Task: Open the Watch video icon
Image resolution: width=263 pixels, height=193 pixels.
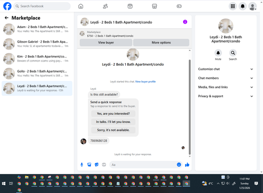Action: point(130,6)
